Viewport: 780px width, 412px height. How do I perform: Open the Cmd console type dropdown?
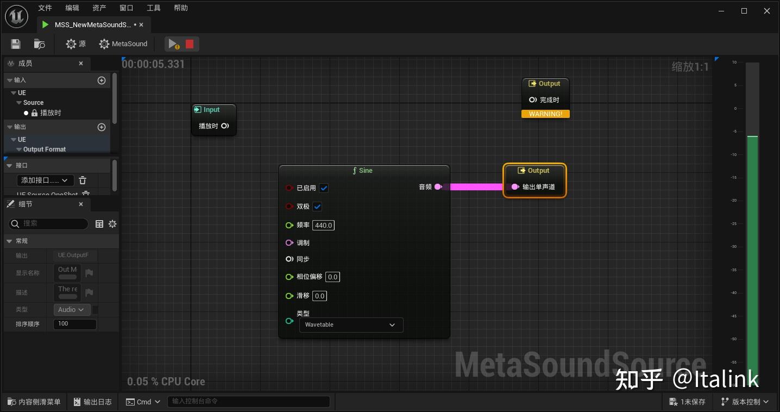point(143,402)
